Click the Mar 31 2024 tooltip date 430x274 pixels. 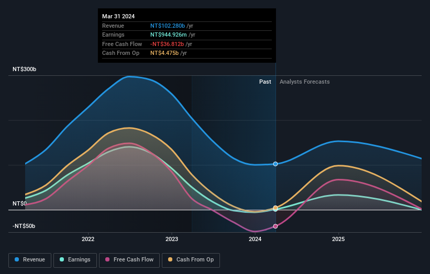coord(118,16)
